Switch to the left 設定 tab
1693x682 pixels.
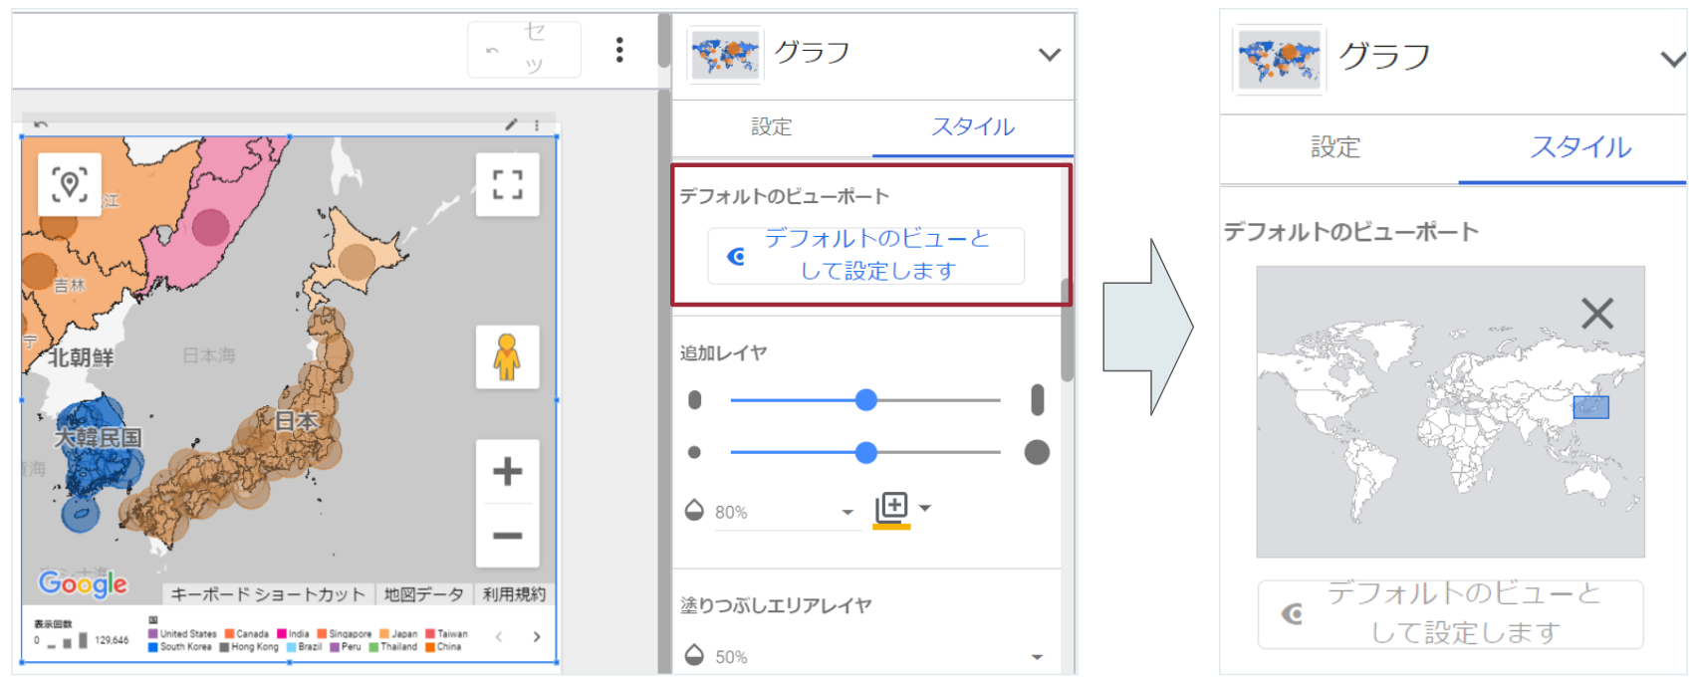click(772, 127)
